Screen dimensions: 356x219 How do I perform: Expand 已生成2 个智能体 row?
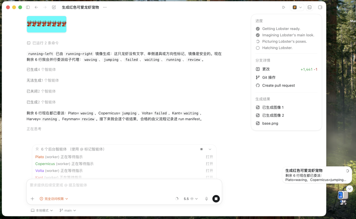(41, 102)
